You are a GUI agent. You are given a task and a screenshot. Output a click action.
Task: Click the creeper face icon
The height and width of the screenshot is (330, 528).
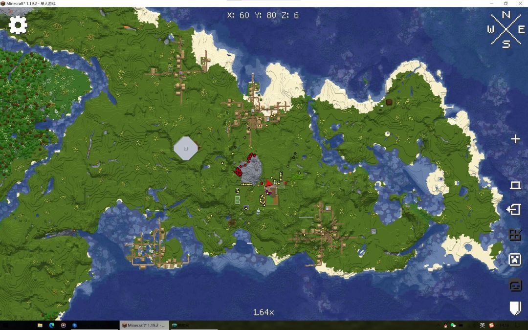coord(515,260)
